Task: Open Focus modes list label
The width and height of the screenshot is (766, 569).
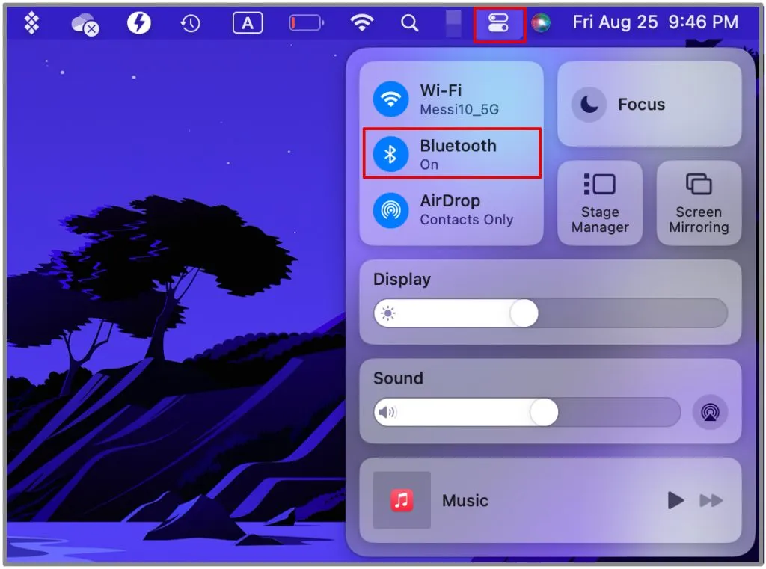Action: click(x=641, y=104)
